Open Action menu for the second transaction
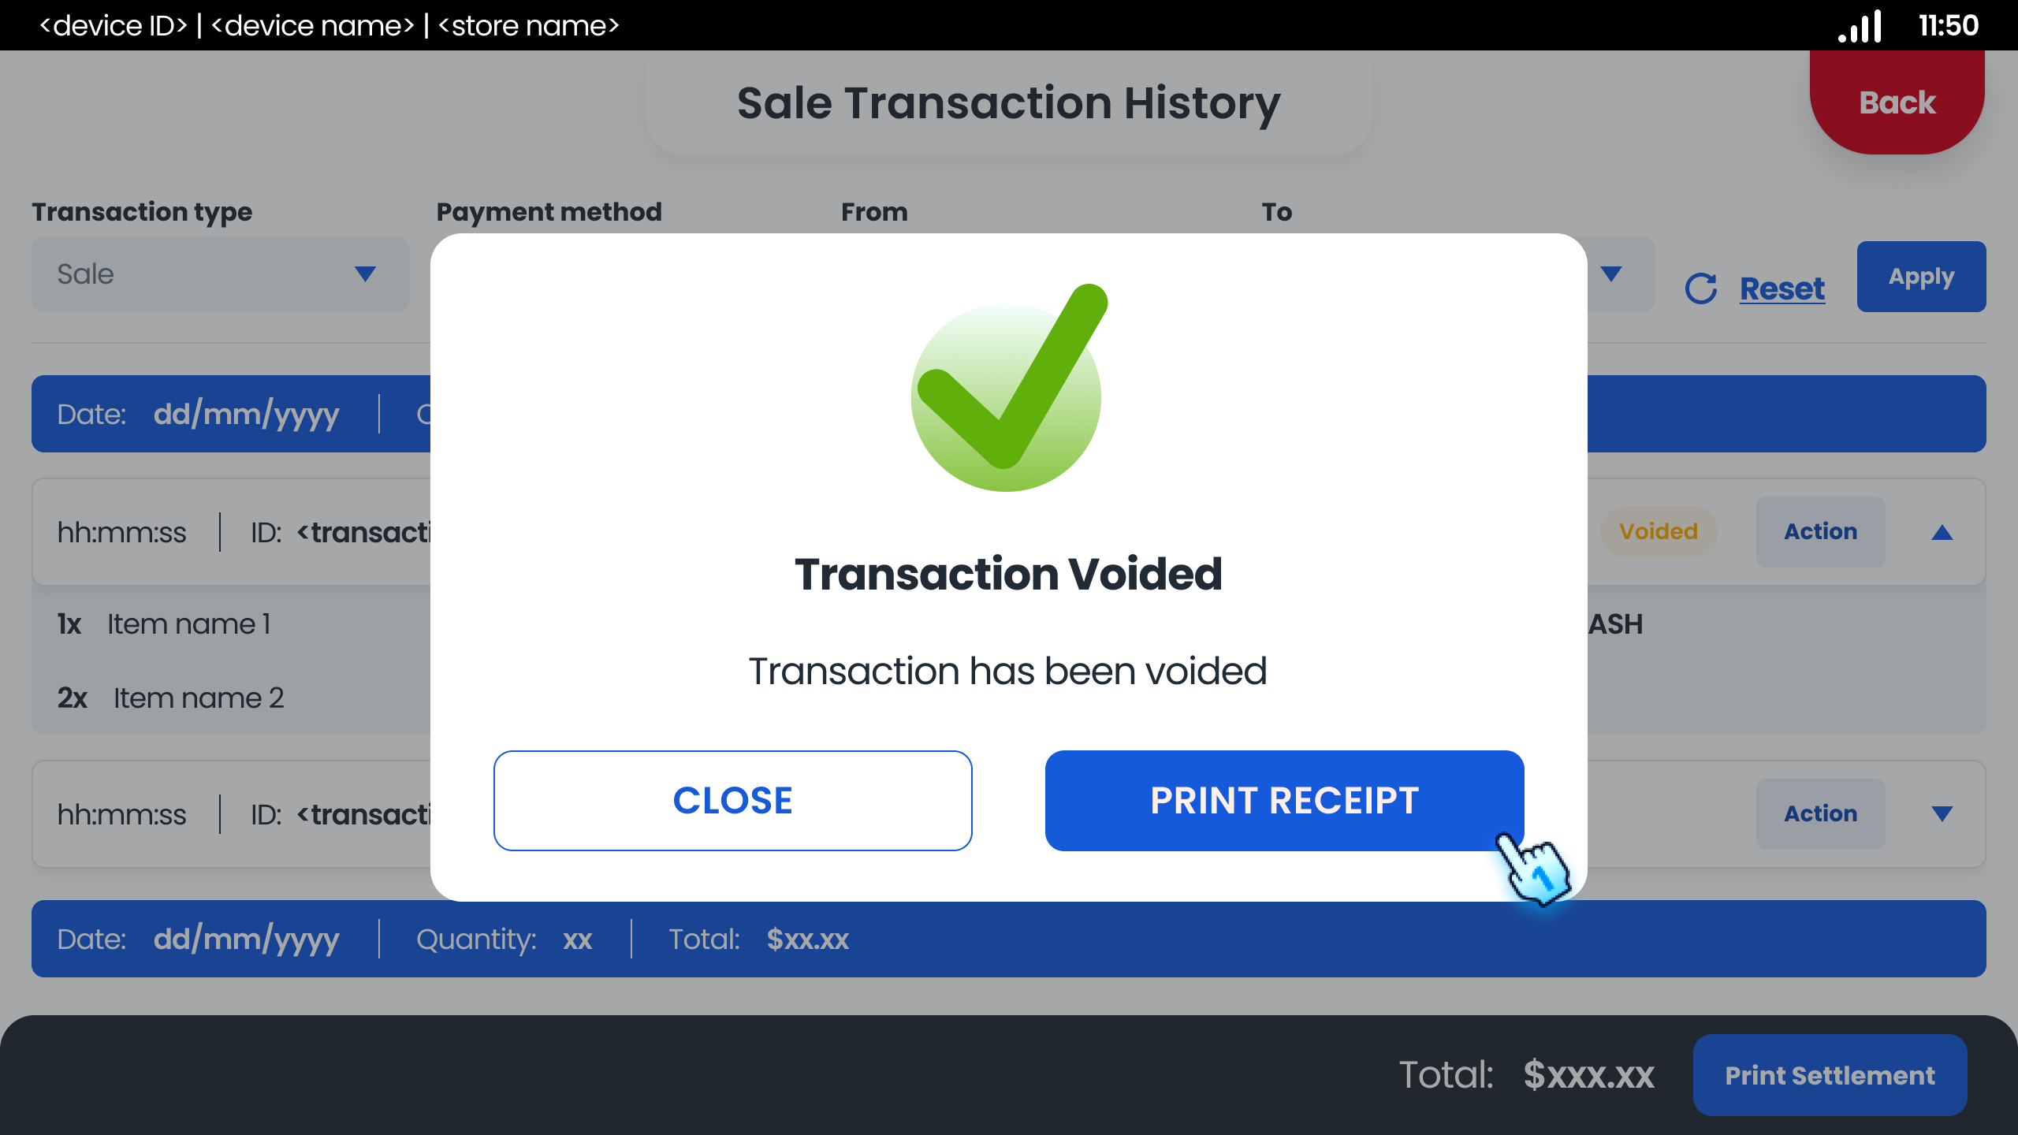This screenshot has height=1135, width=2018. point(1820,813)
